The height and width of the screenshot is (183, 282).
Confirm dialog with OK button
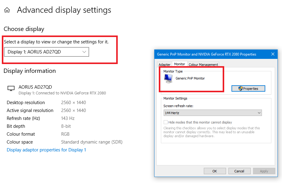(215, 171)
